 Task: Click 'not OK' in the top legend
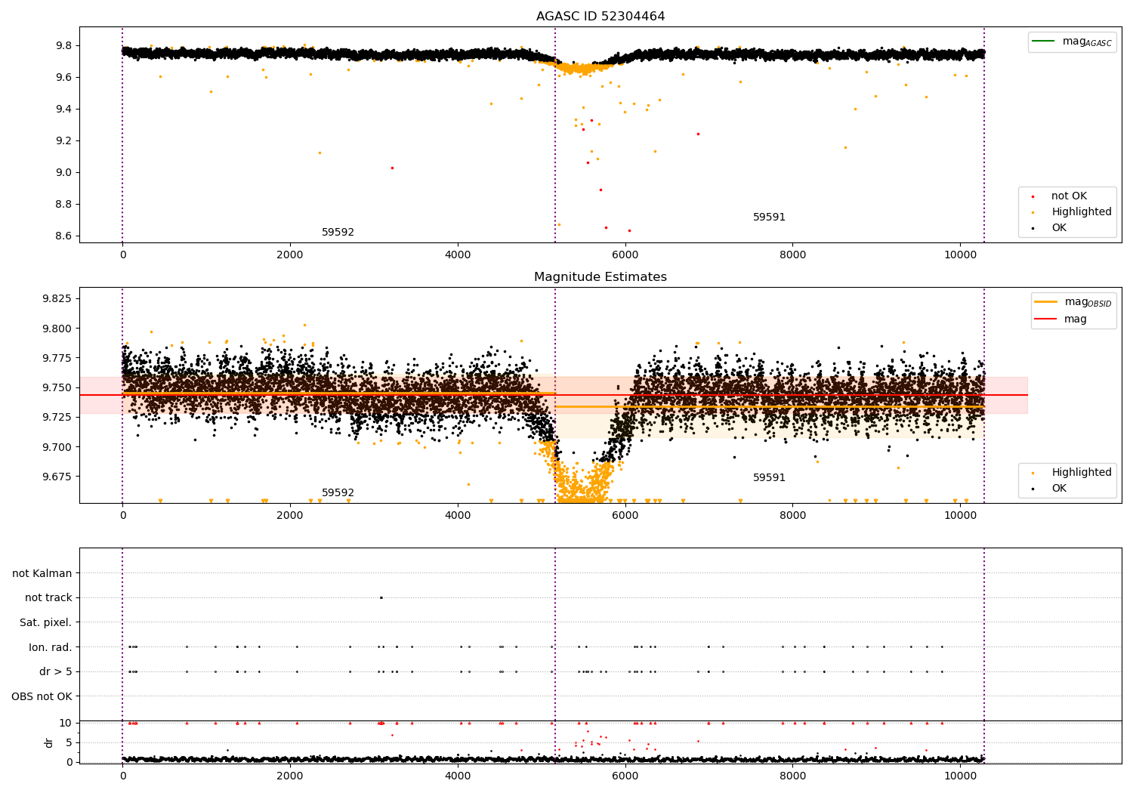point(1067,196)
